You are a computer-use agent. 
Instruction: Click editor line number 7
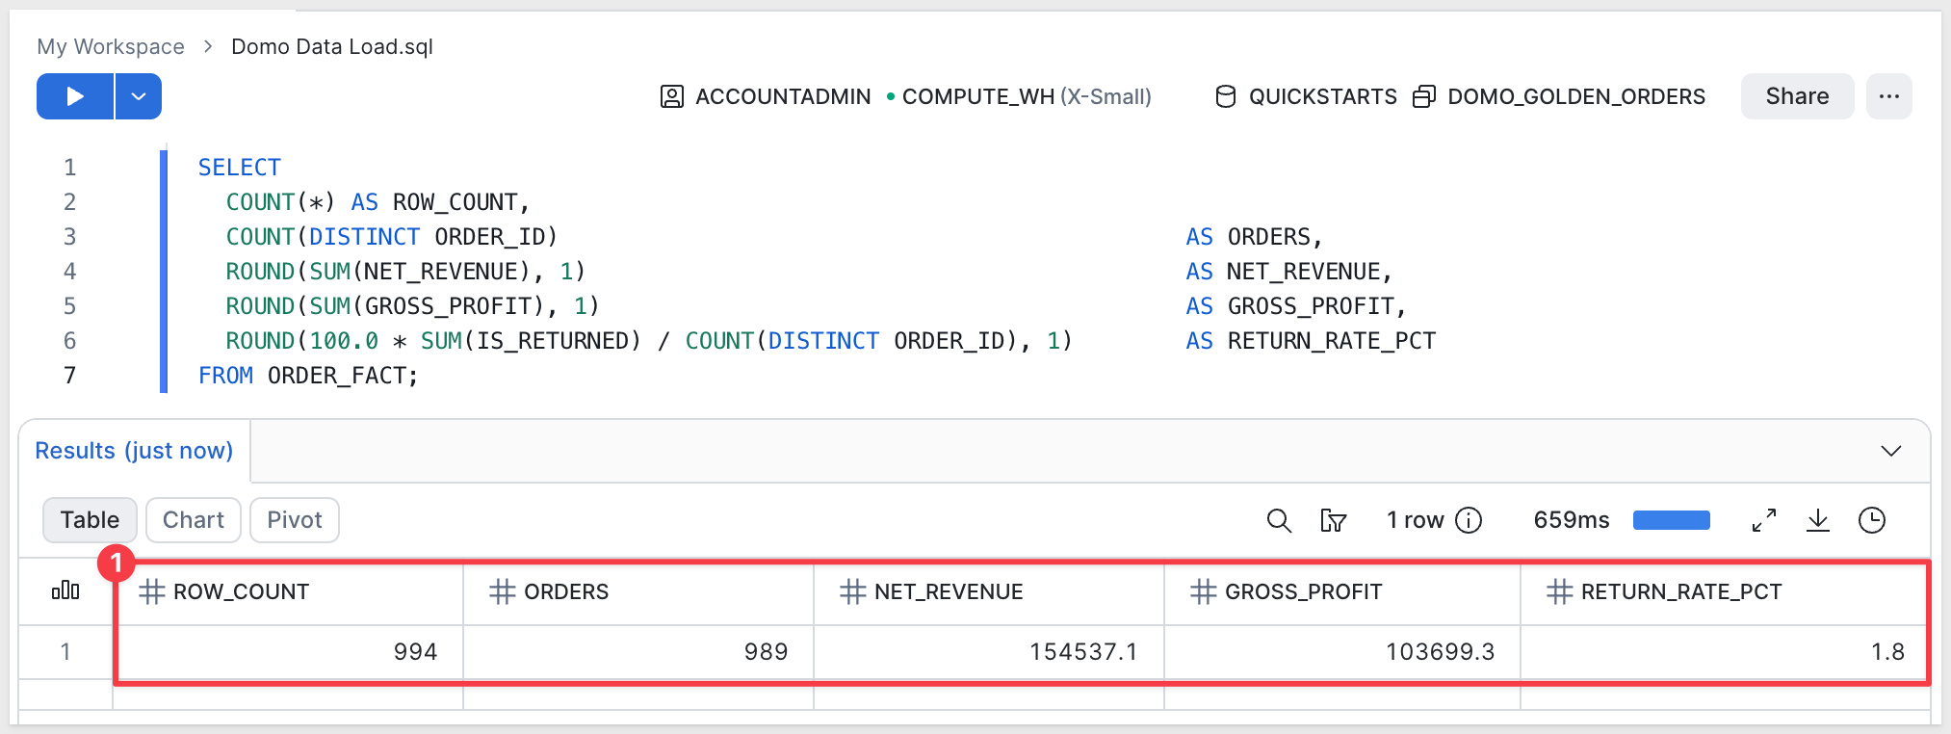coord(69,376)
